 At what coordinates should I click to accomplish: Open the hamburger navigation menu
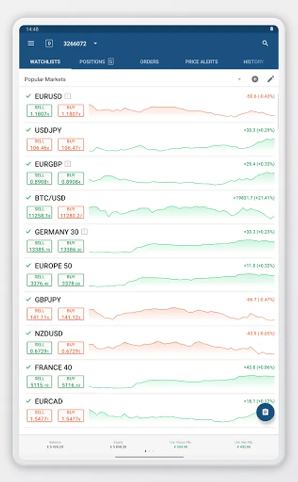[x=30, y=43]
